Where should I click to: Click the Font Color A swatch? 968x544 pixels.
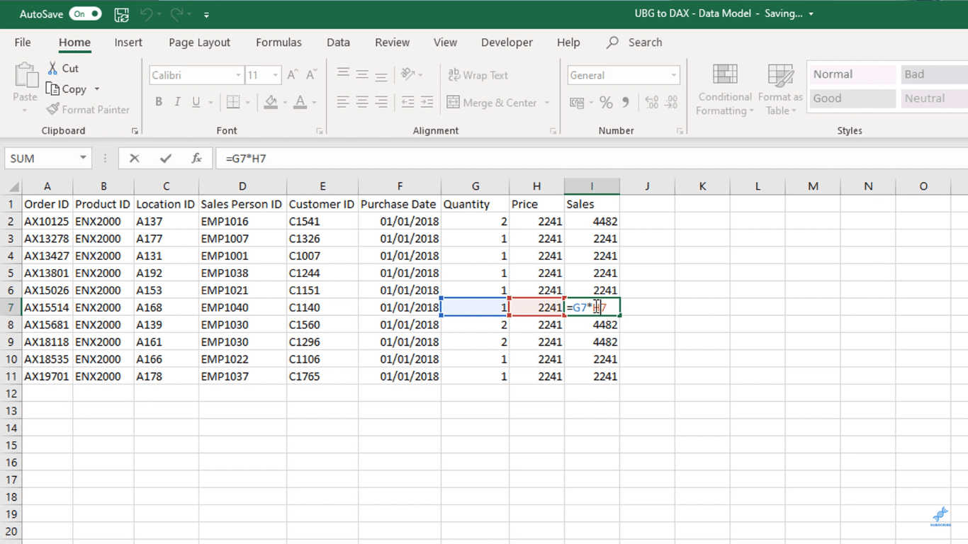[x=300, y=103]
